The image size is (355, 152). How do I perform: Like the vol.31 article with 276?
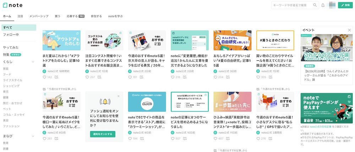258,139
